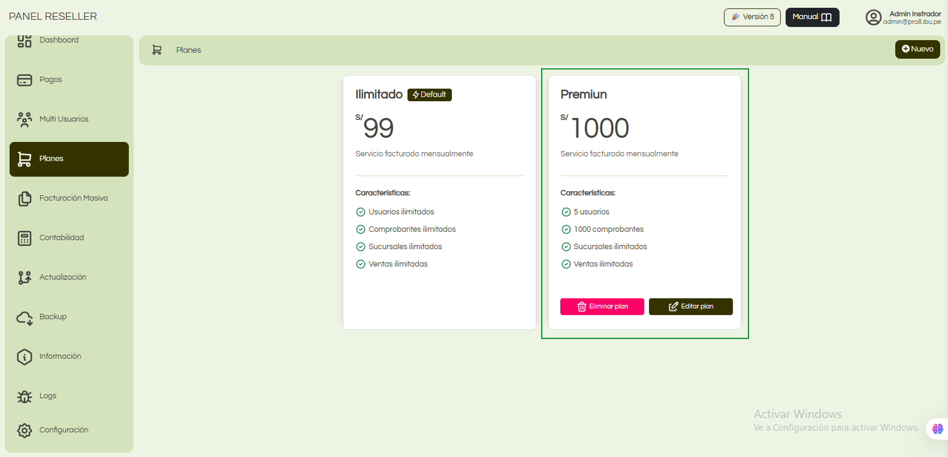Click the Multi Usuarios people icon

tap(24, 120)
